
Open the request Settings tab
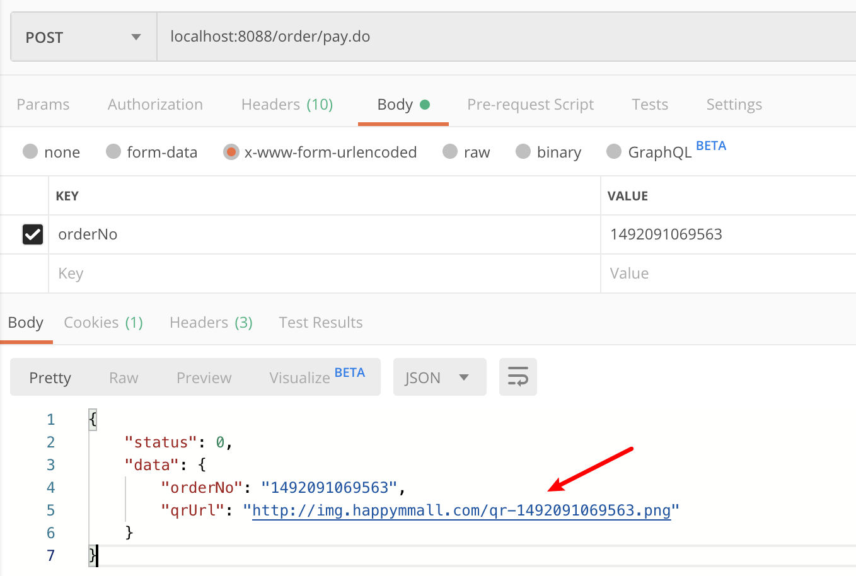(734, 104)
